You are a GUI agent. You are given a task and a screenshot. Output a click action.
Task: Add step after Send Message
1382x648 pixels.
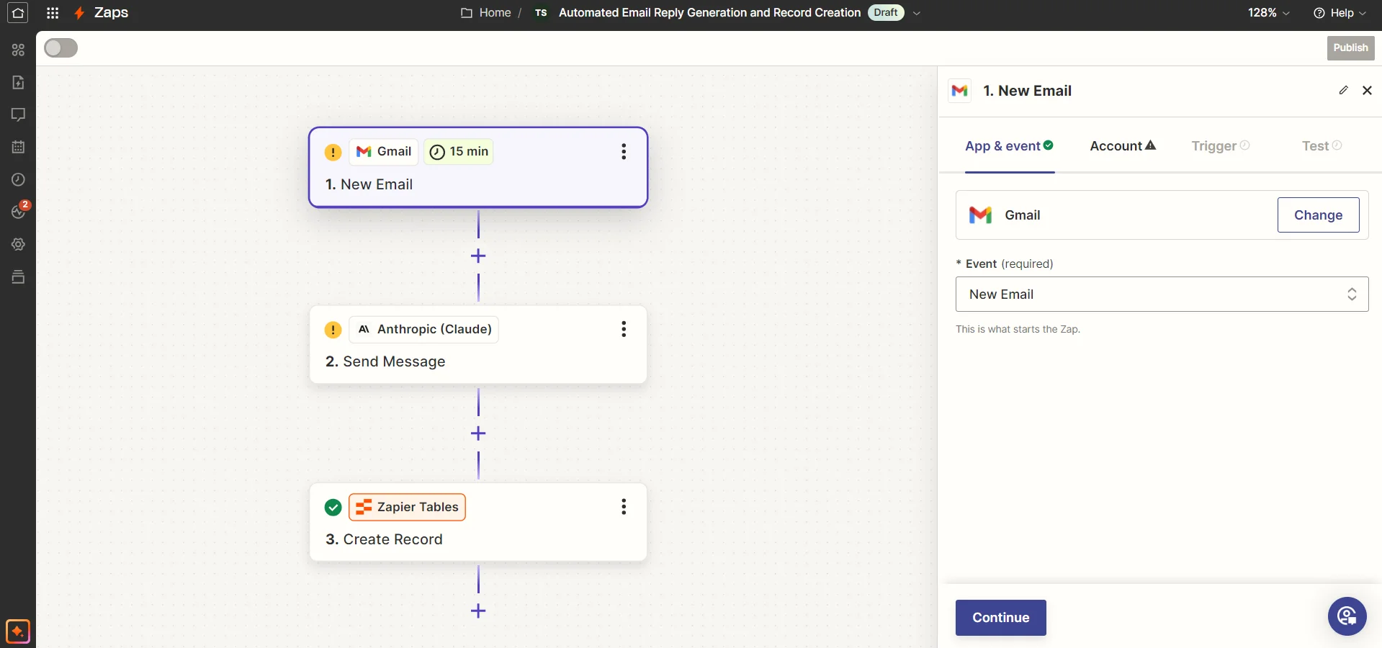coord(478,433)
